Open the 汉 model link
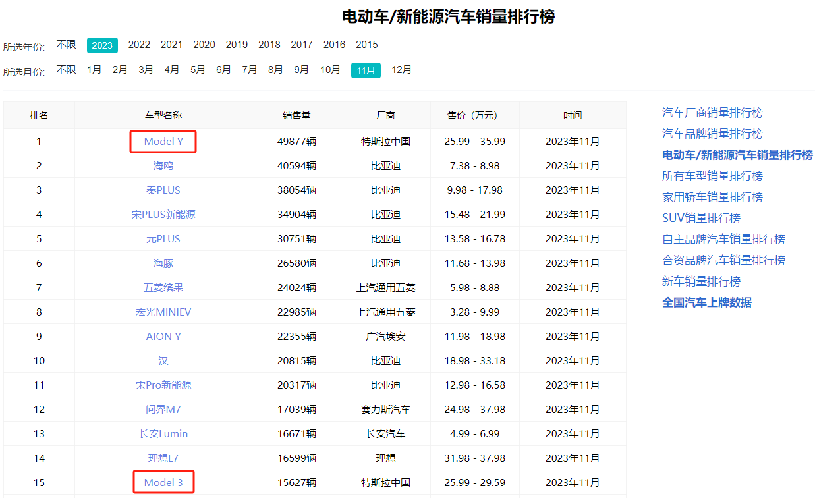This screenshot has width=815, height=498. [x=163, y=361]
